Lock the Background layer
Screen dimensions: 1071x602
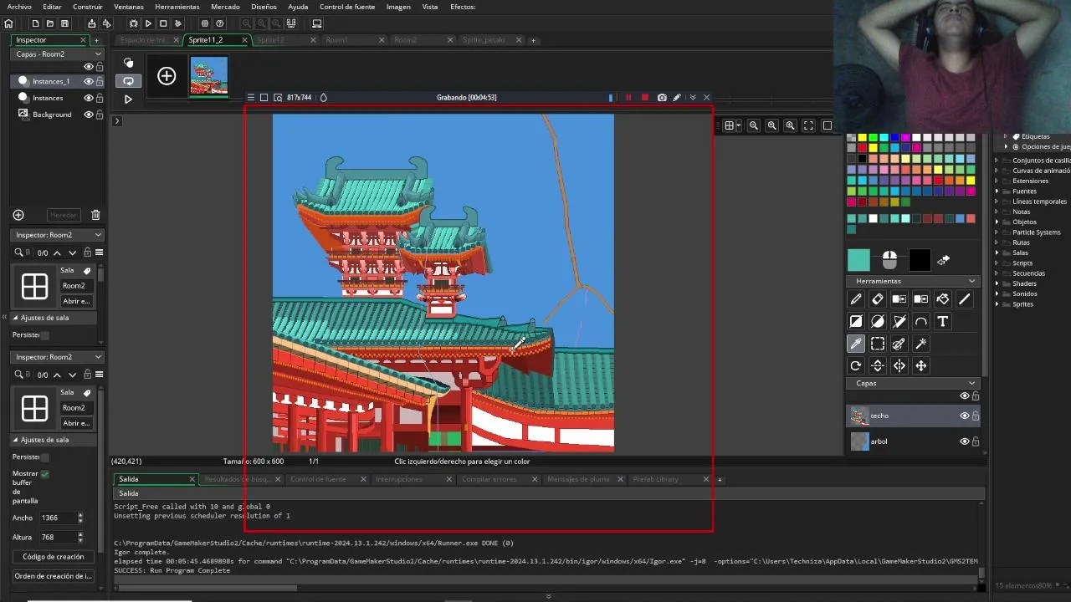pyautogui.click(x=100, y=115)
